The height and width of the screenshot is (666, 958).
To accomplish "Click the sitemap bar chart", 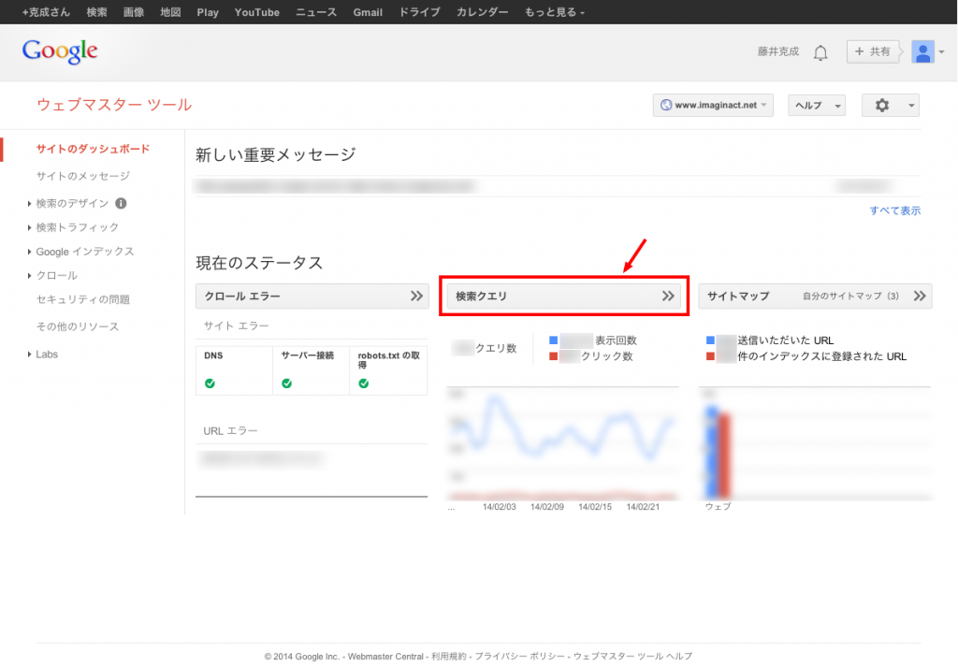I will [815, 445].
